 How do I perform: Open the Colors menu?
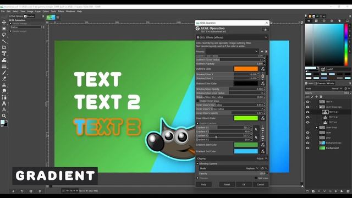[x=46, y=11]
